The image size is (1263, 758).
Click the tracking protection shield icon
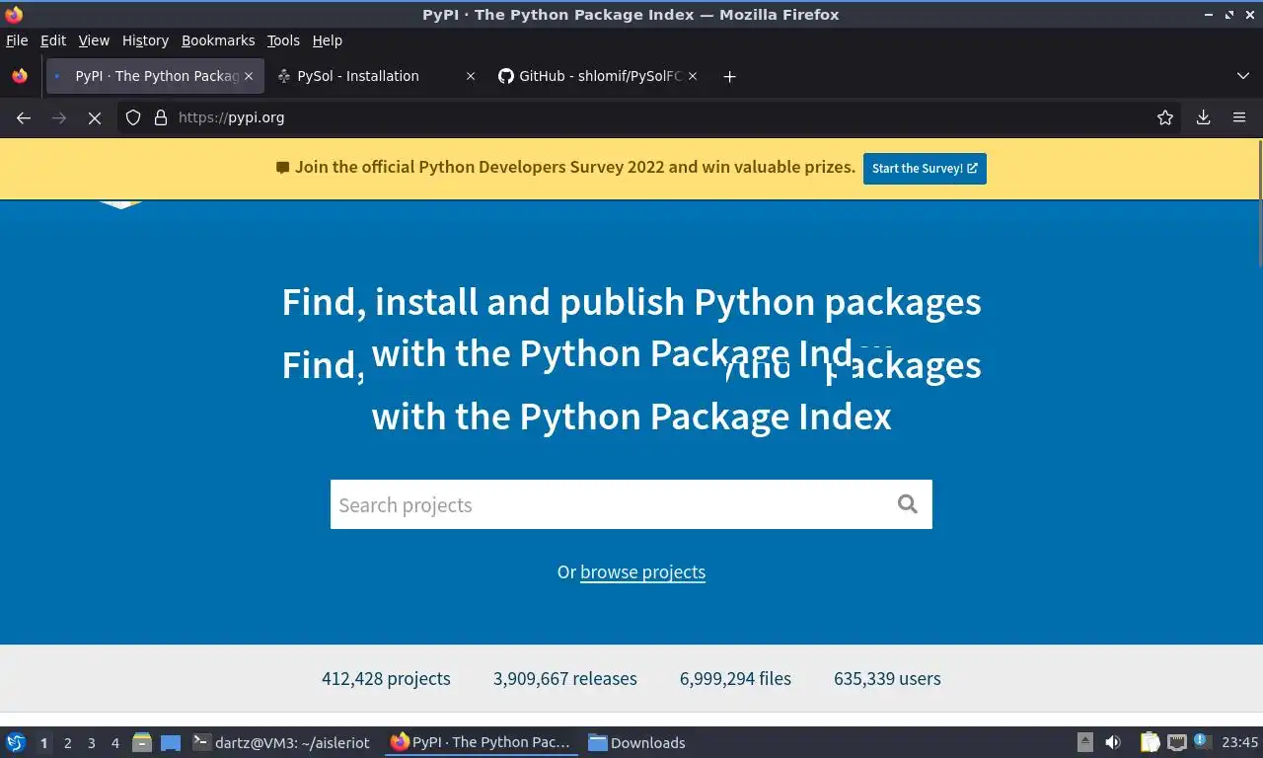(x=133, y=117)
